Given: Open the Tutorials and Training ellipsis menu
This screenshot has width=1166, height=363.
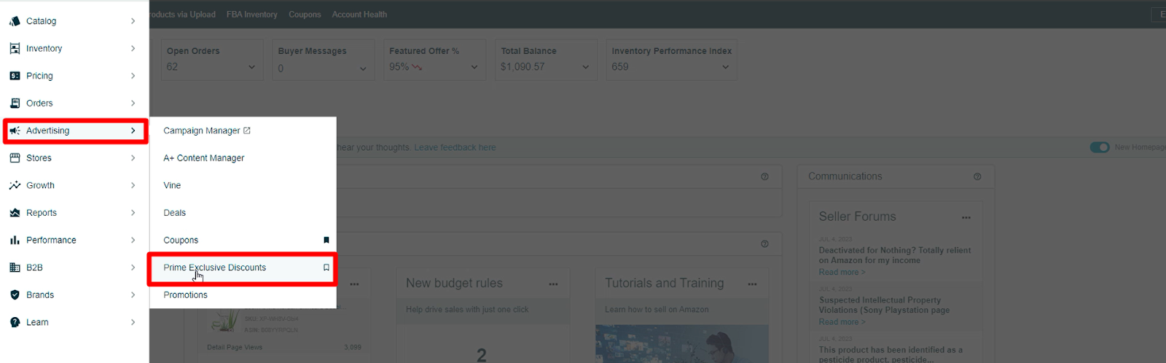Looking at the screenshot, I should click(x=752, y=284).
